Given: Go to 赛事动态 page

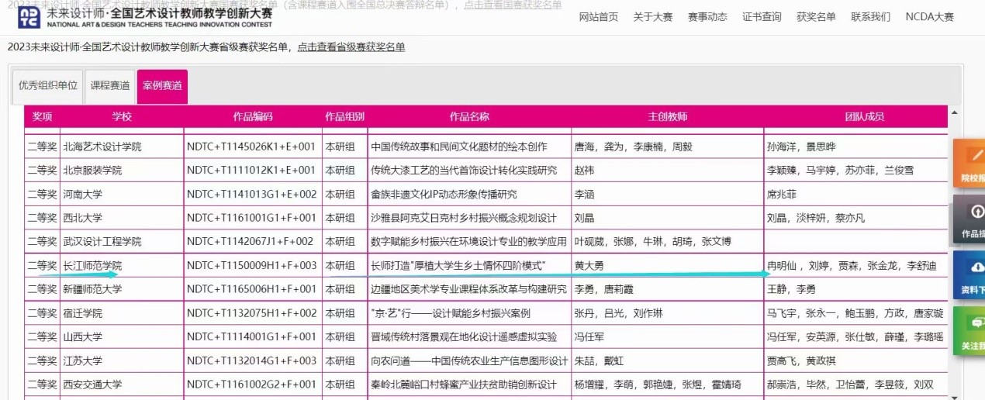Looking at the screenshot, I should click(707, 17).
